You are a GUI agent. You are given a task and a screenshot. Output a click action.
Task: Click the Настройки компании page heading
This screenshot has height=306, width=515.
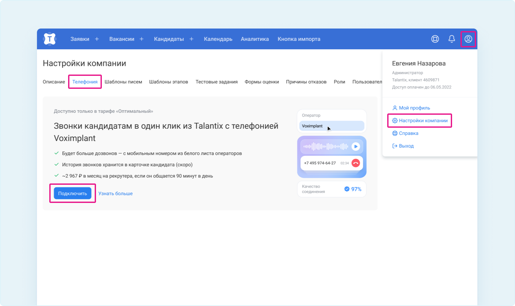[x=84, y=63]
